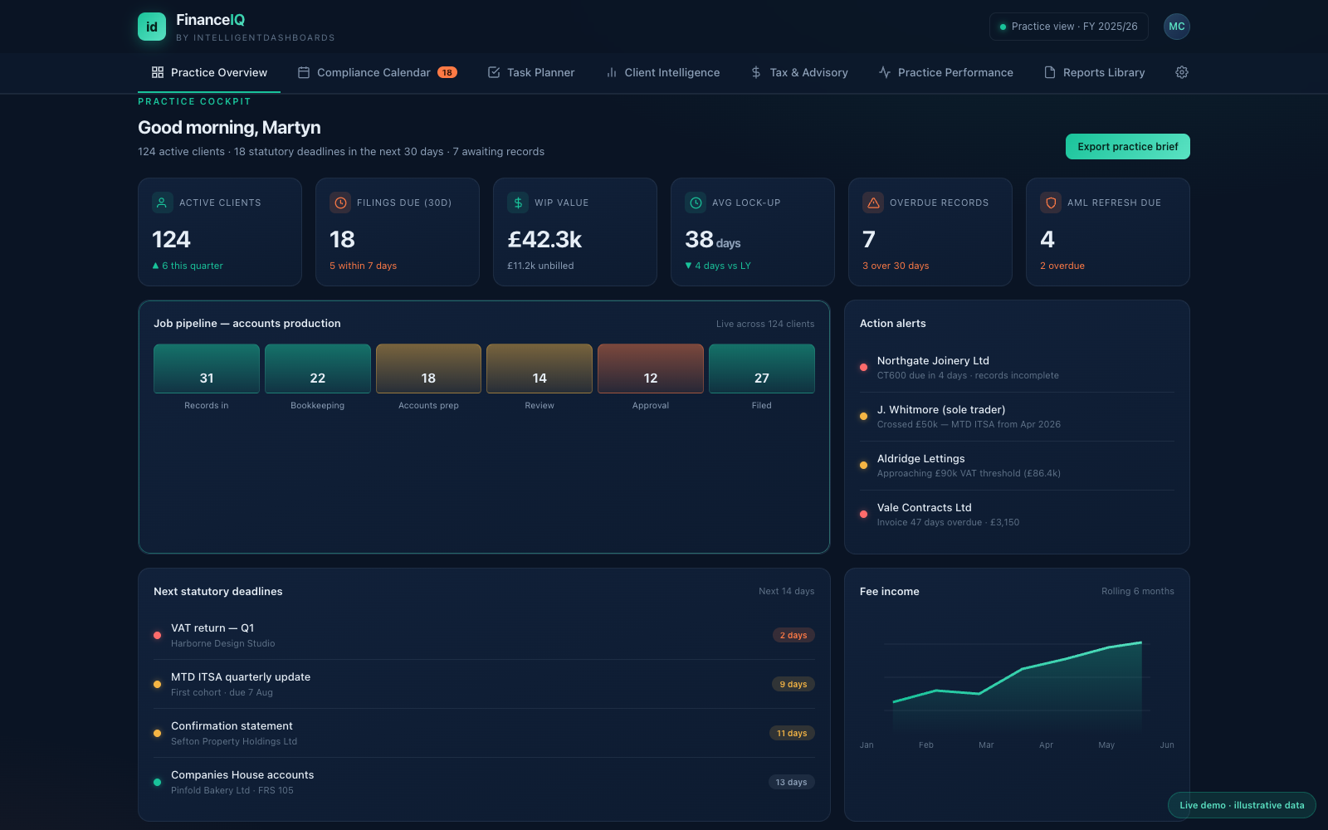The height and width of the screenshot is (830, 1328).
Task: Select the Approval pipeline stage 12
Action: [651, 369]
